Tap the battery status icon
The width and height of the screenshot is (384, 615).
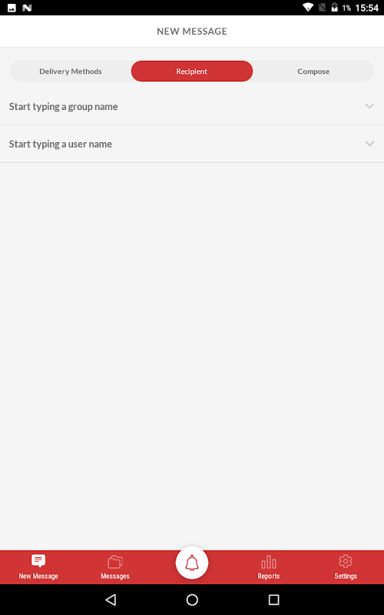click(x=334, y=8)
